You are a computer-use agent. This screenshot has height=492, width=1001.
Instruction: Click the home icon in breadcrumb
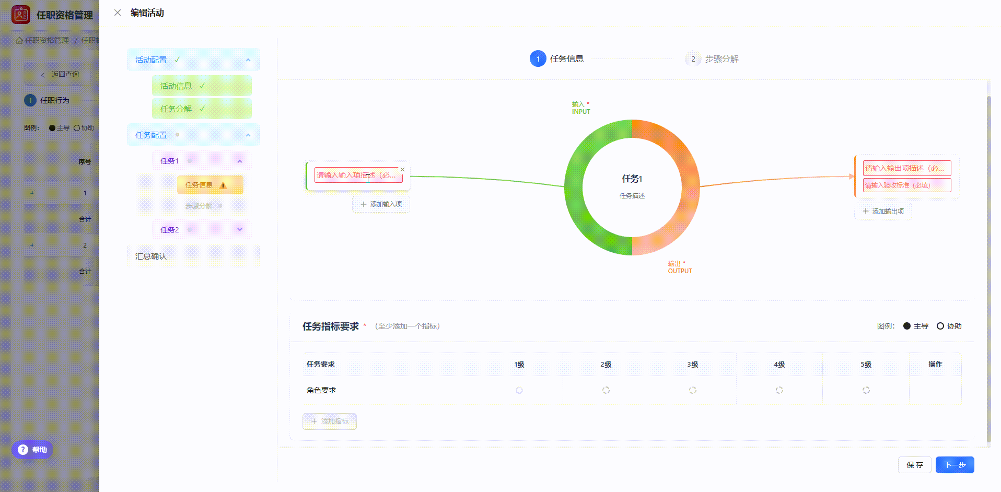[x=19, y=40]
